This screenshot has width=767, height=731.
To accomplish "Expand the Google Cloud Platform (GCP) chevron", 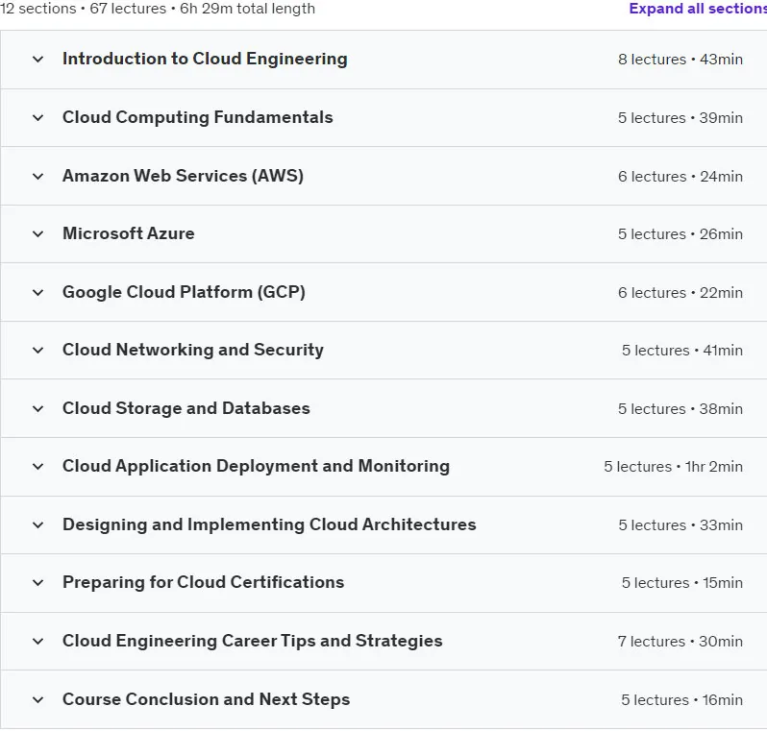I will (37, 292).
